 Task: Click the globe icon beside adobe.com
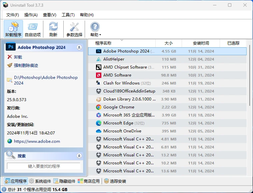point(10,141)
